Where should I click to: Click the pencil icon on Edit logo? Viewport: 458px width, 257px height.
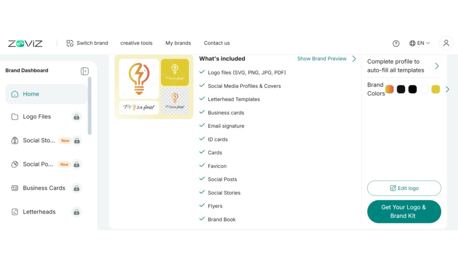[393, 188]
